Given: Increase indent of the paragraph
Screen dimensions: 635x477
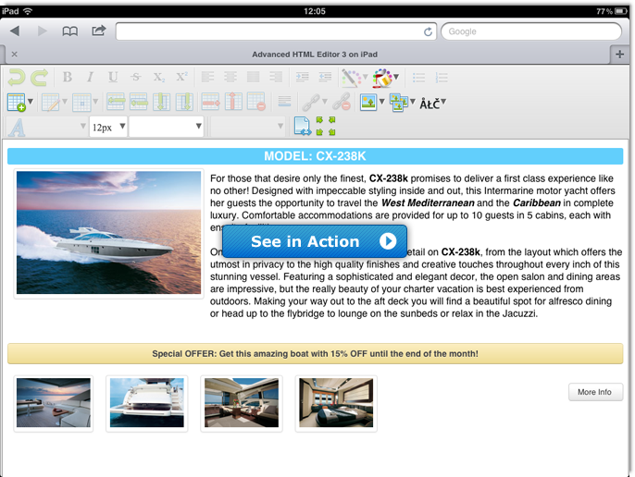Looking at the screenshot, I should click(302, 77).
